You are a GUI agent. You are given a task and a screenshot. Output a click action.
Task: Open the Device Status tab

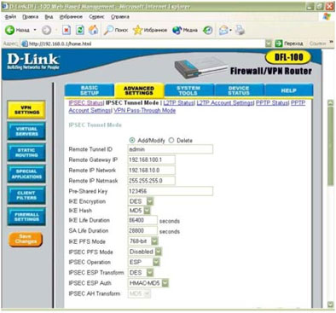point(239,90)
